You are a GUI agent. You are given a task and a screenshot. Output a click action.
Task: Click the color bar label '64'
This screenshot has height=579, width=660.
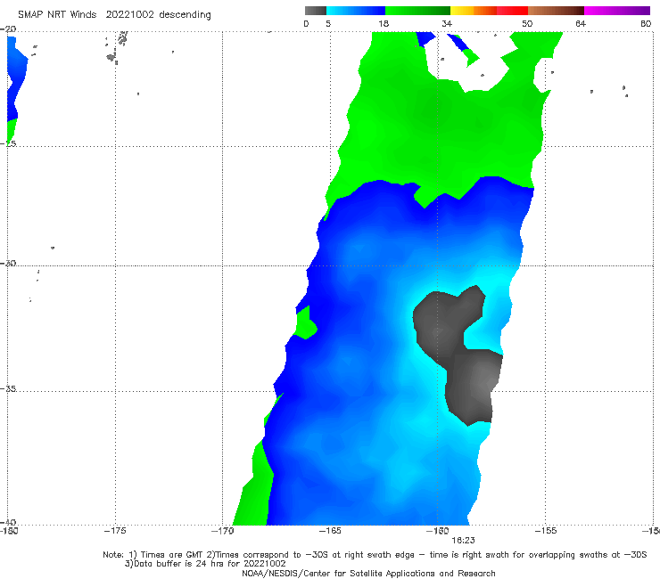[x=581, y=23]
